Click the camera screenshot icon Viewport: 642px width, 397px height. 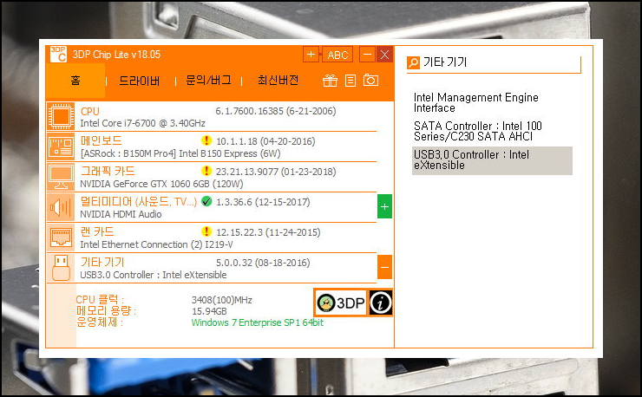[x=371, y=81]
